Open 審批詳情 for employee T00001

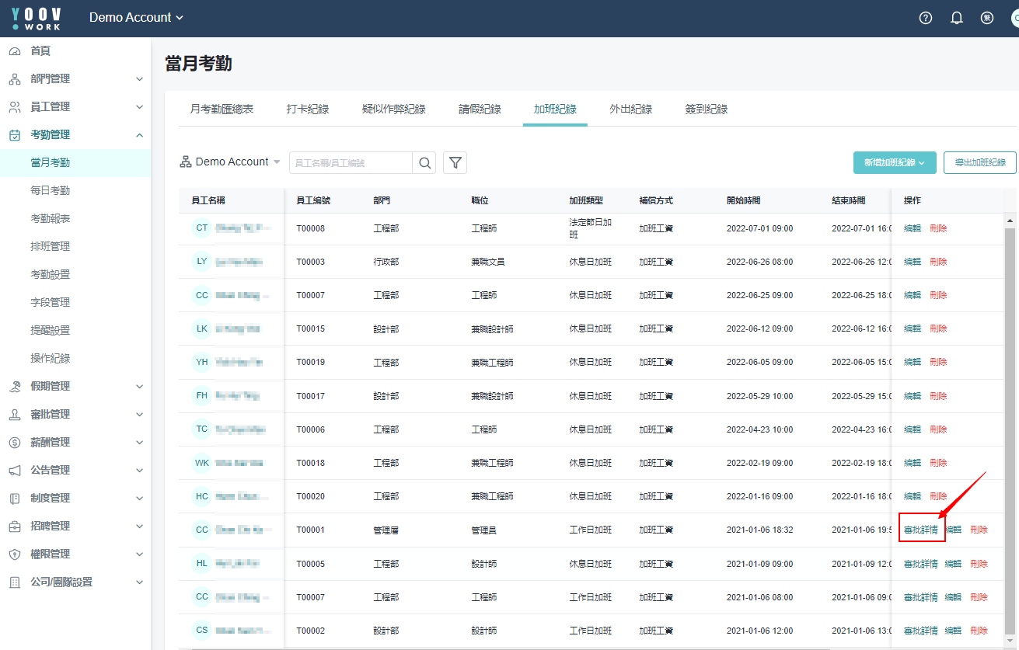921,530
